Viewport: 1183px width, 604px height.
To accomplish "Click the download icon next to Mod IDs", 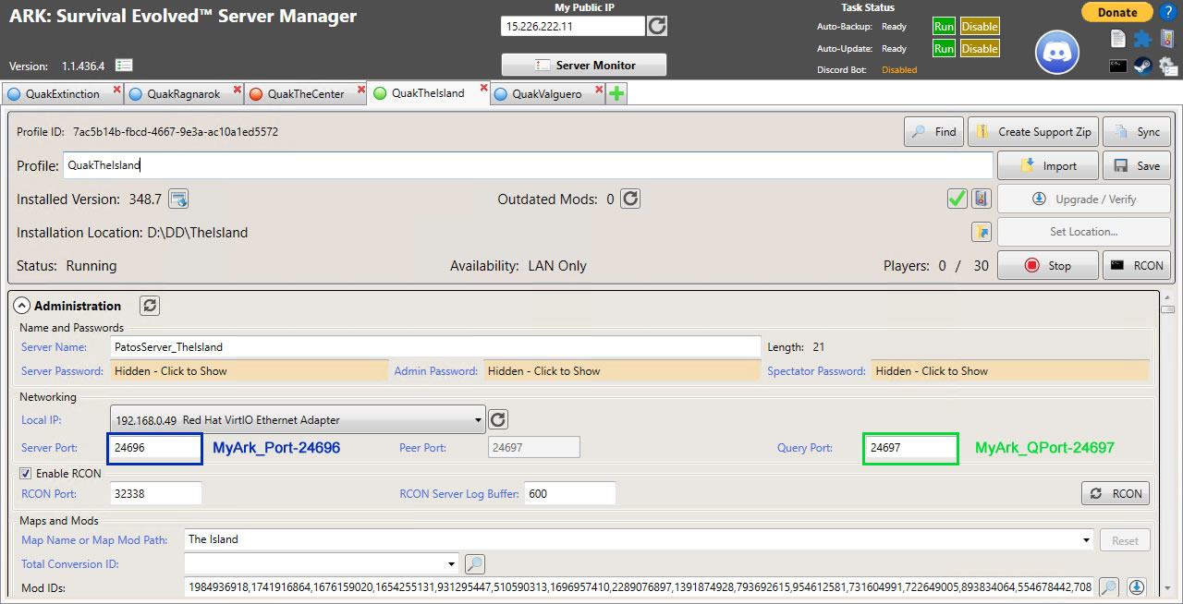I will 1137,586.
